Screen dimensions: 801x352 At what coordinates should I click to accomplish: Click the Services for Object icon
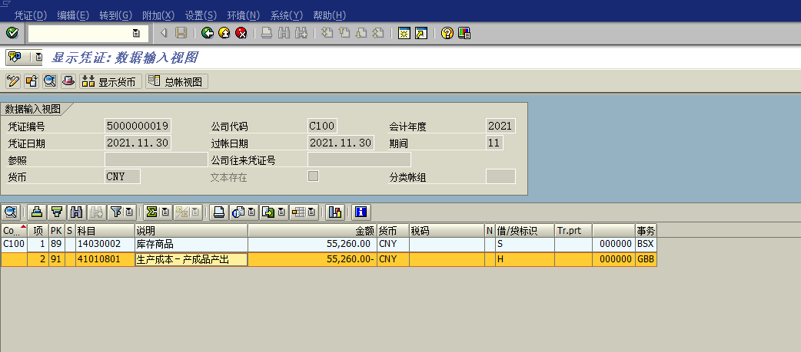pos(15,57)
